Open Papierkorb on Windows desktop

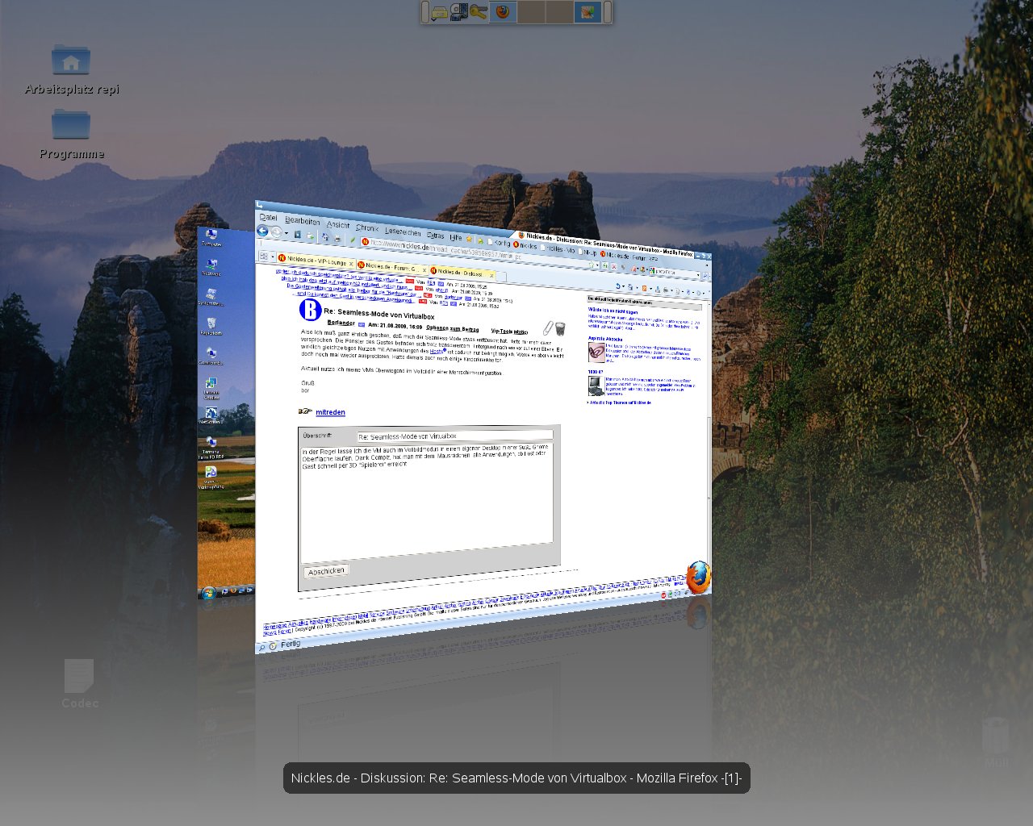211,327
